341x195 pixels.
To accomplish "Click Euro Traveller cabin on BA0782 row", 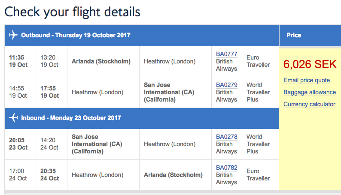I will coord(258,174).
